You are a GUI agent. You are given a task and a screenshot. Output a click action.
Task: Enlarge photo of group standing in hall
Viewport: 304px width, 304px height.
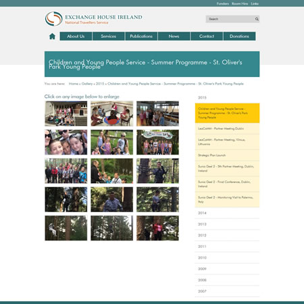(157, 113)
